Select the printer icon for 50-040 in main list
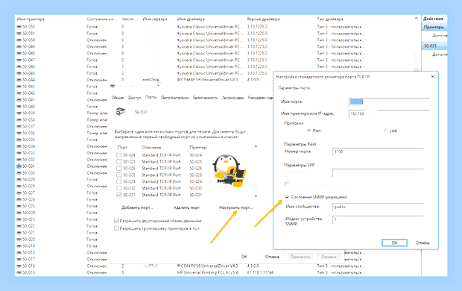Screen dimensions: 462x291 pos(19,107)
